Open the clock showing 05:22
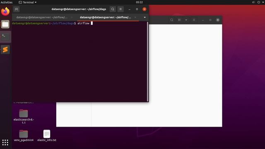Viewport: 265px width, 149px height. click(x=139, y=2)
